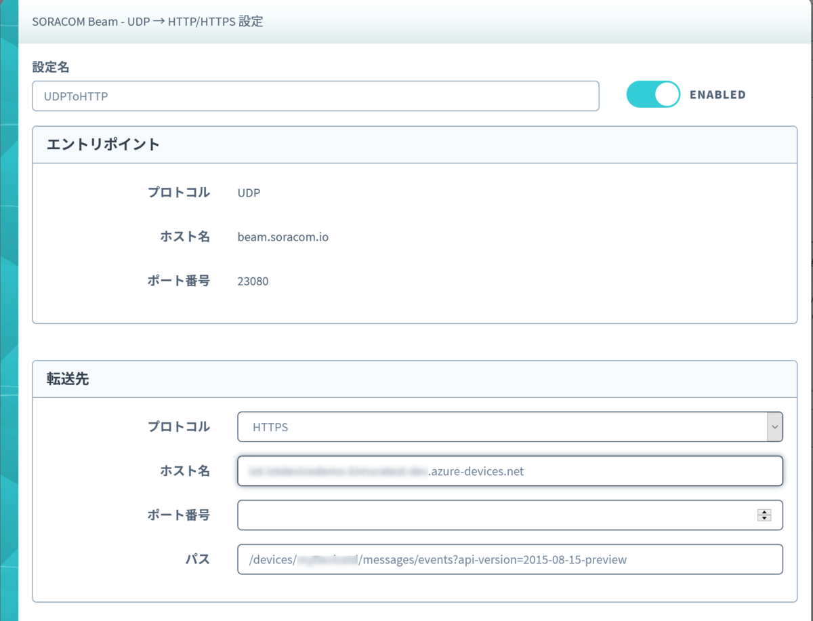This screenshot has height=621, width=813.
Task: Click the エントリポイント section header
Action: (x=415, y=144)
